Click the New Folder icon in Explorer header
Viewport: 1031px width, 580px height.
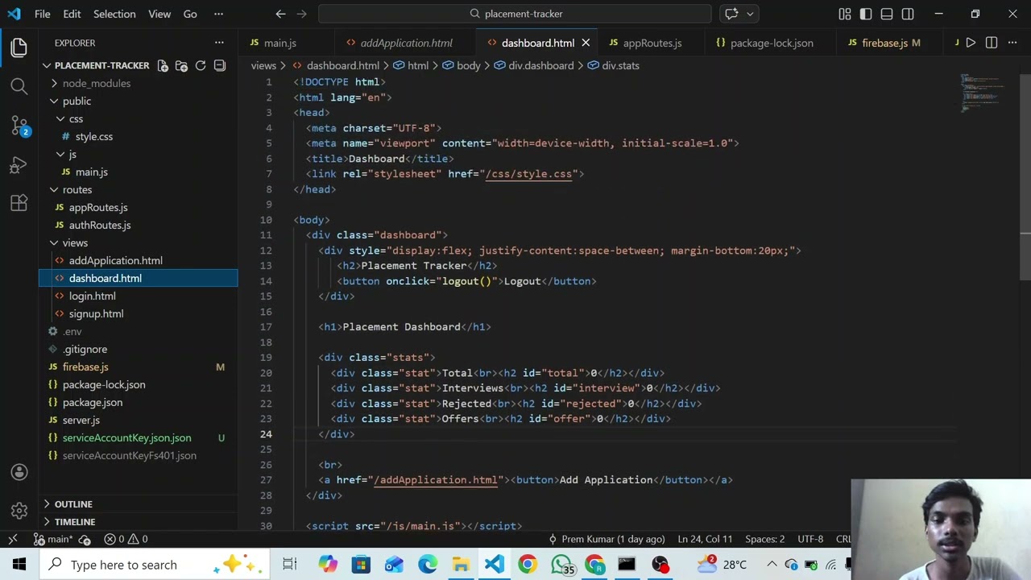pos(181,65)
